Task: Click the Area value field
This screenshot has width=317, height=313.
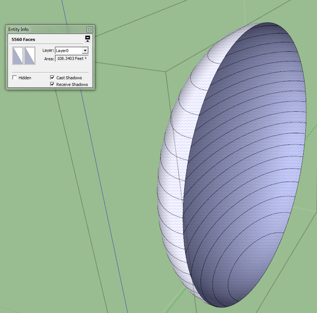Action: tap(72, 59)
